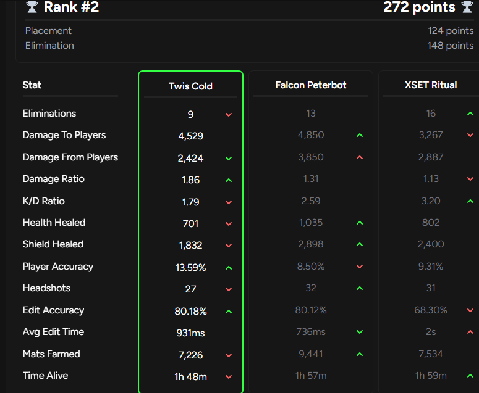Click the Health Healed row label
Viewport: 479px width, 393px height.
point(54,223)
